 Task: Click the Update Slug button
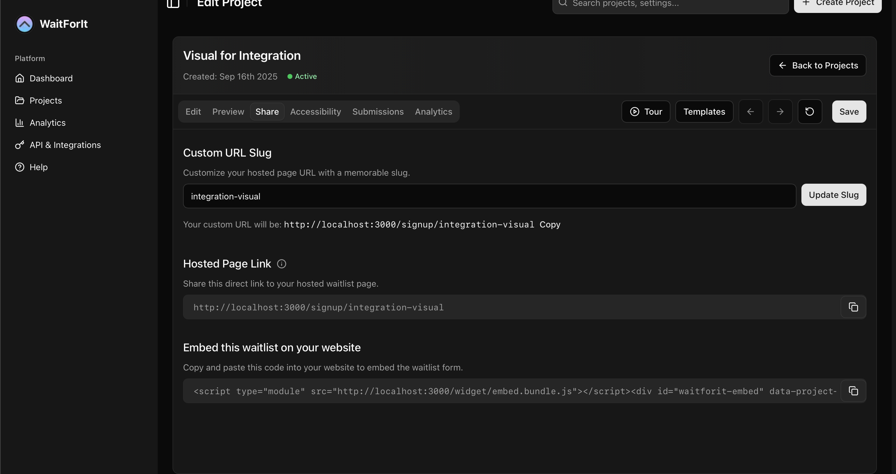click(x=834, y=195)
